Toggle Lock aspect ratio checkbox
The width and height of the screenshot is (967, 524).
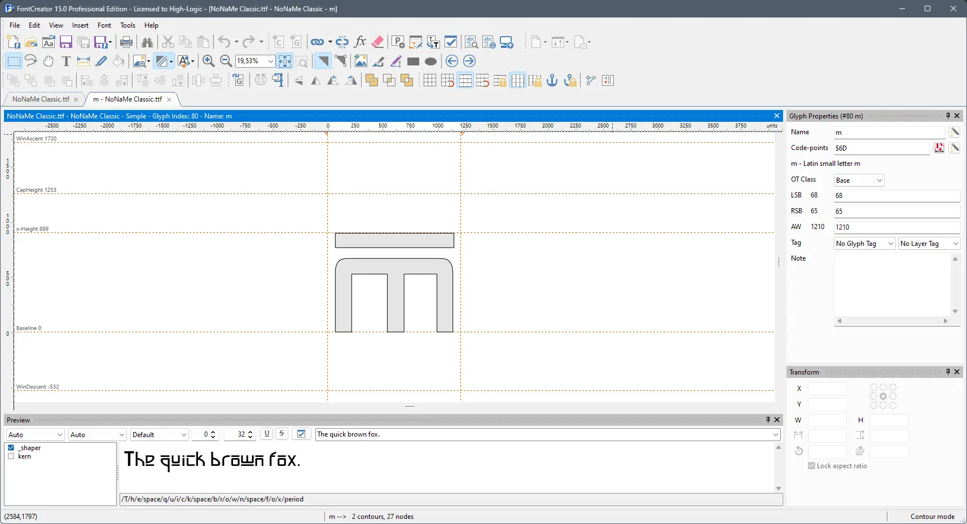pyautogui.click(x=811, y=466)
